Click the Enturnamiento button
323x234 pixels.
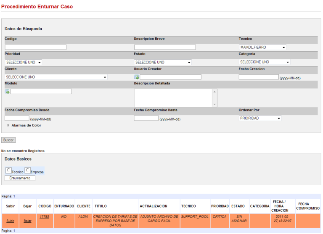click(x=20, y=178)
